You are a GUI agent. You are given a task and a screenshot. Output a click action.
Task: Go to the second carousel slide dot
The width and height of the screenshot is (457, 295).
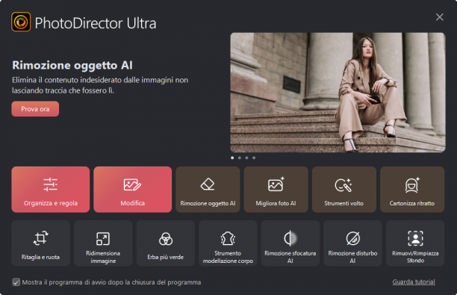click(x=240, y=158)
